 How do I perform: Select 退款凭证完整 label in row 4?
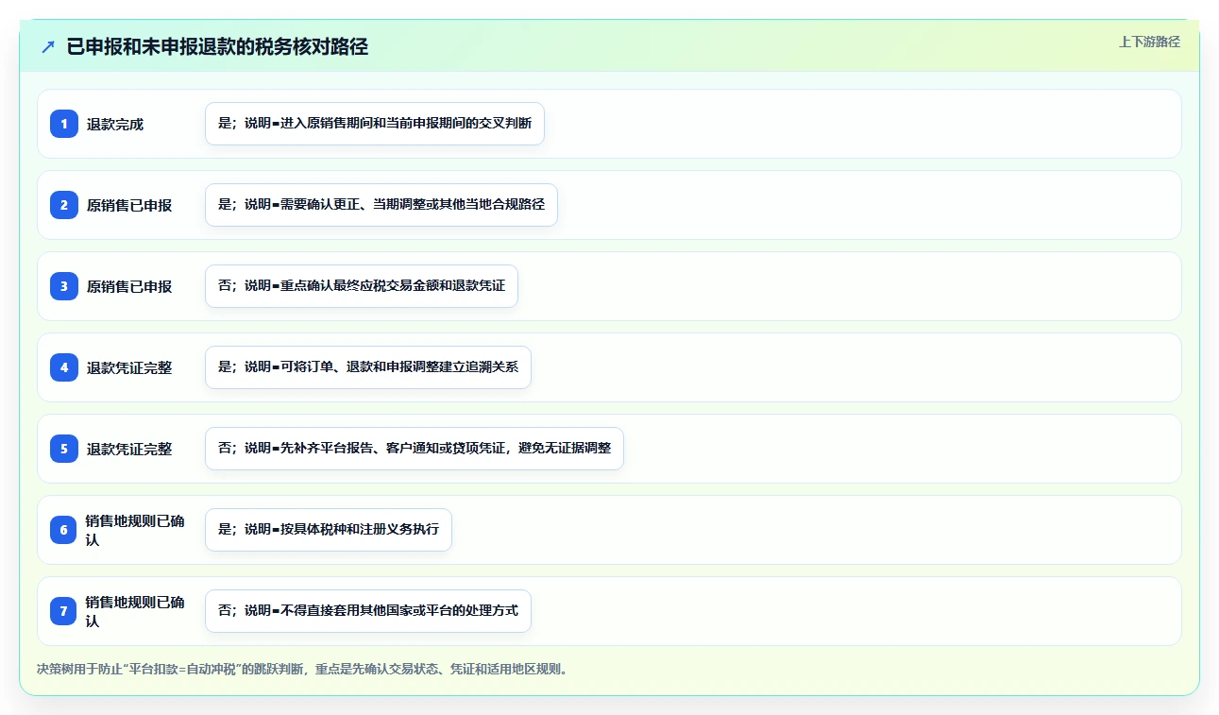(129, 367)
